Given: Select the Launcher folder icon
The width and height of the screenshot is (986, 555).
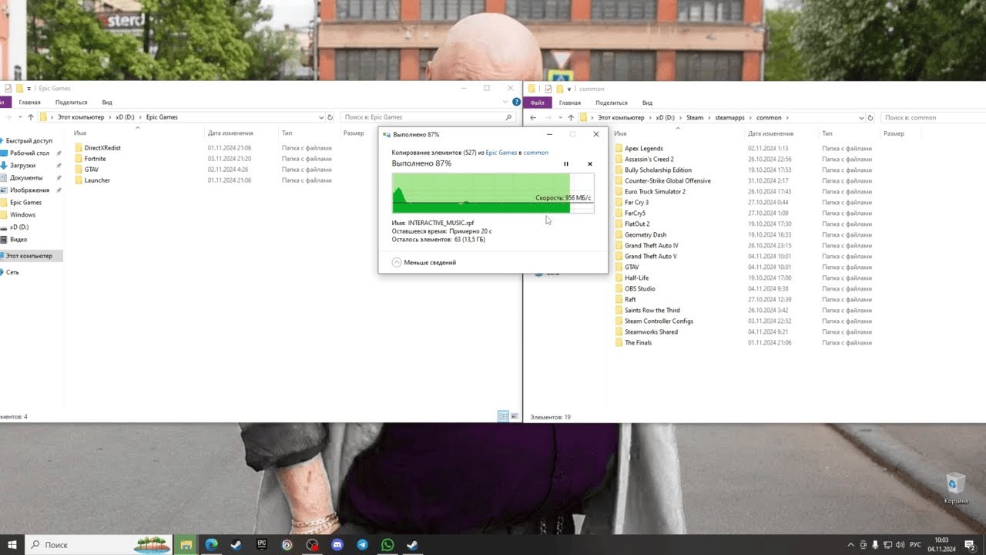Looking at the screenshot, I should coord(79,180).
